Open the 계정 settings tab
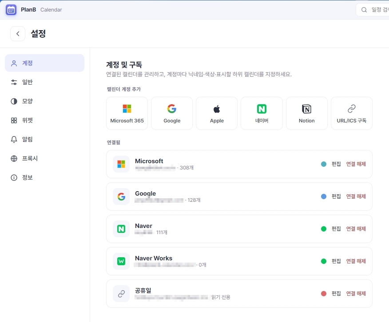Viewport: 389px width, 322px height. coord(45,63)
